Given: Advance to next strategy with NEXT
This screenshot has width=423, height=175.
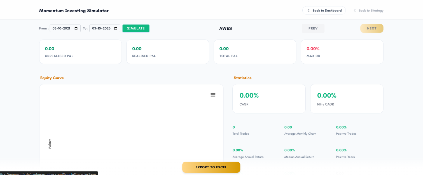Looking at the screenshot, I should (x=372, y=28).
